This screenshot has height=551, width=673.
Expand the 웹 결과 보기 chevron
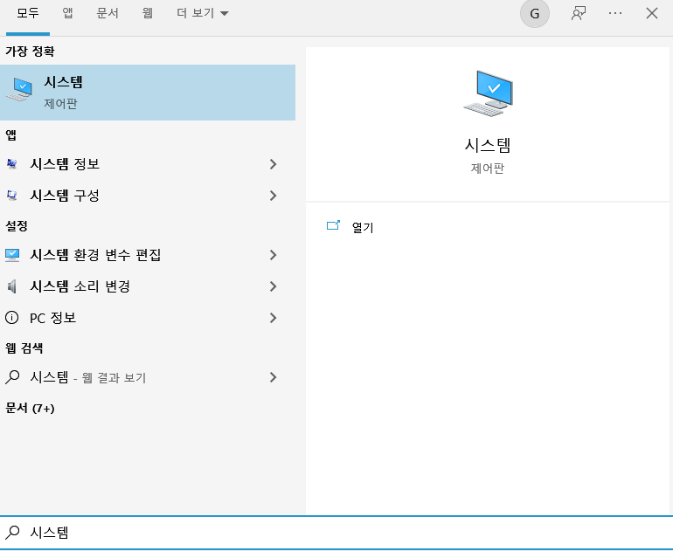pos(273,377)
